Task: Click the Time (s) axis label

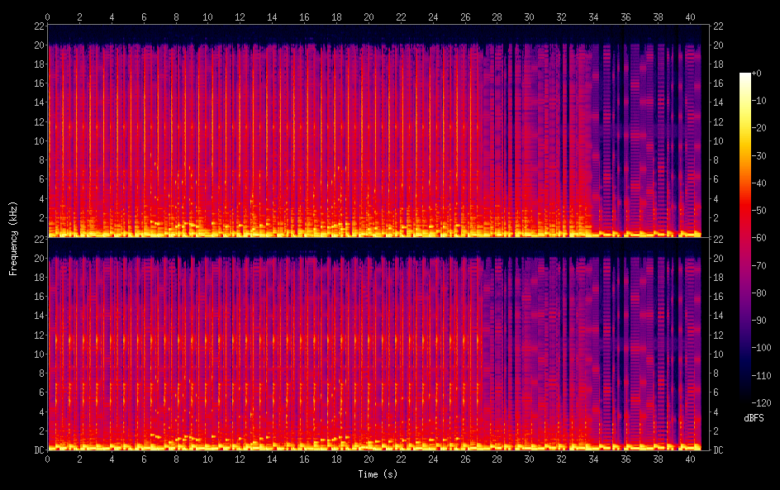Action: [x=377, y=474]
